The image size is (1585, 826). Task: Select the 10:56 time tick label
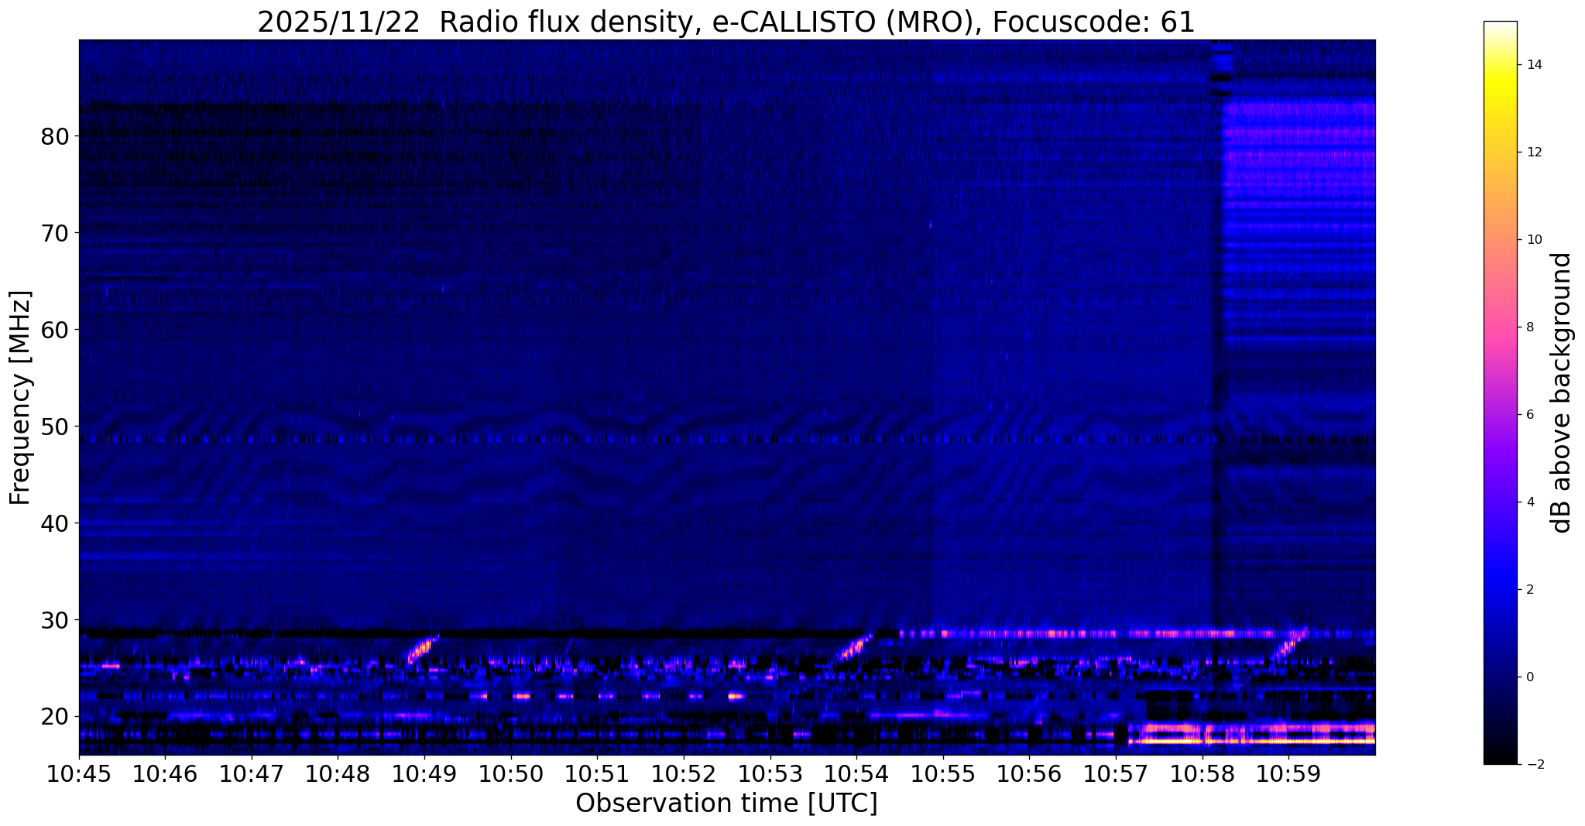(x=1029, y=774)
